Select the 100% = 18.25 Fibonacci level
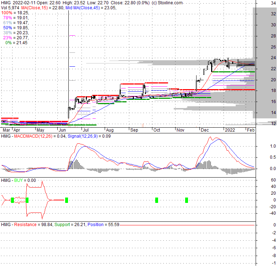Screen dimensions: 277x266 click(15, 13)
